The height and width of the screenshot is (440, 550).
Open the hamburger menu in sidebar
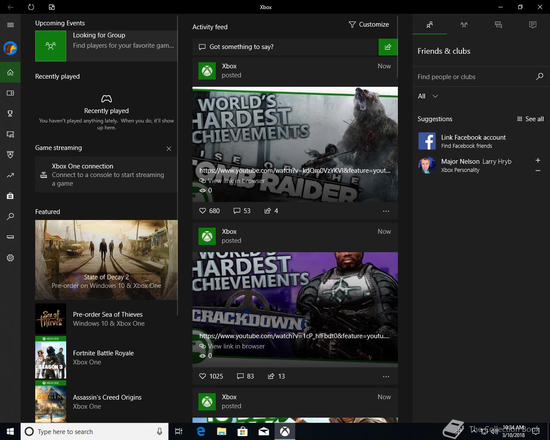click(10, 25)
